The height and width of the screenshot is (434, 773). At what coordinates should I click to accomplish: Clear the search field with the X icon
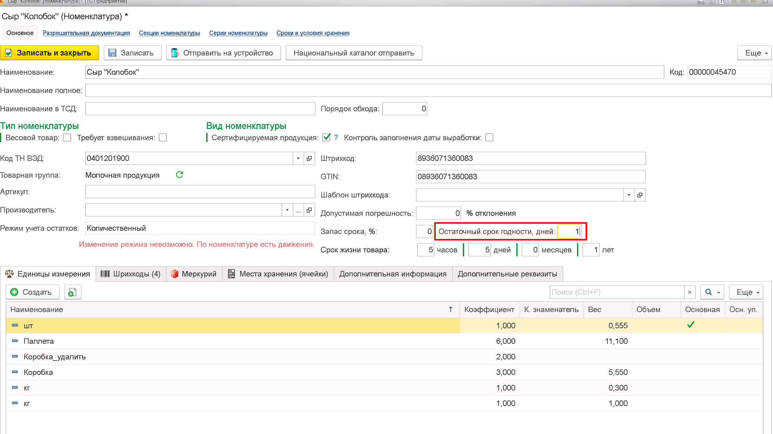coord(690,292)
